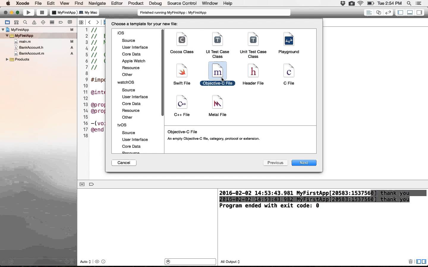This screenshot has width=428, height=267.
Task: Open the Product menu
Action: click(x=136, y=3)
